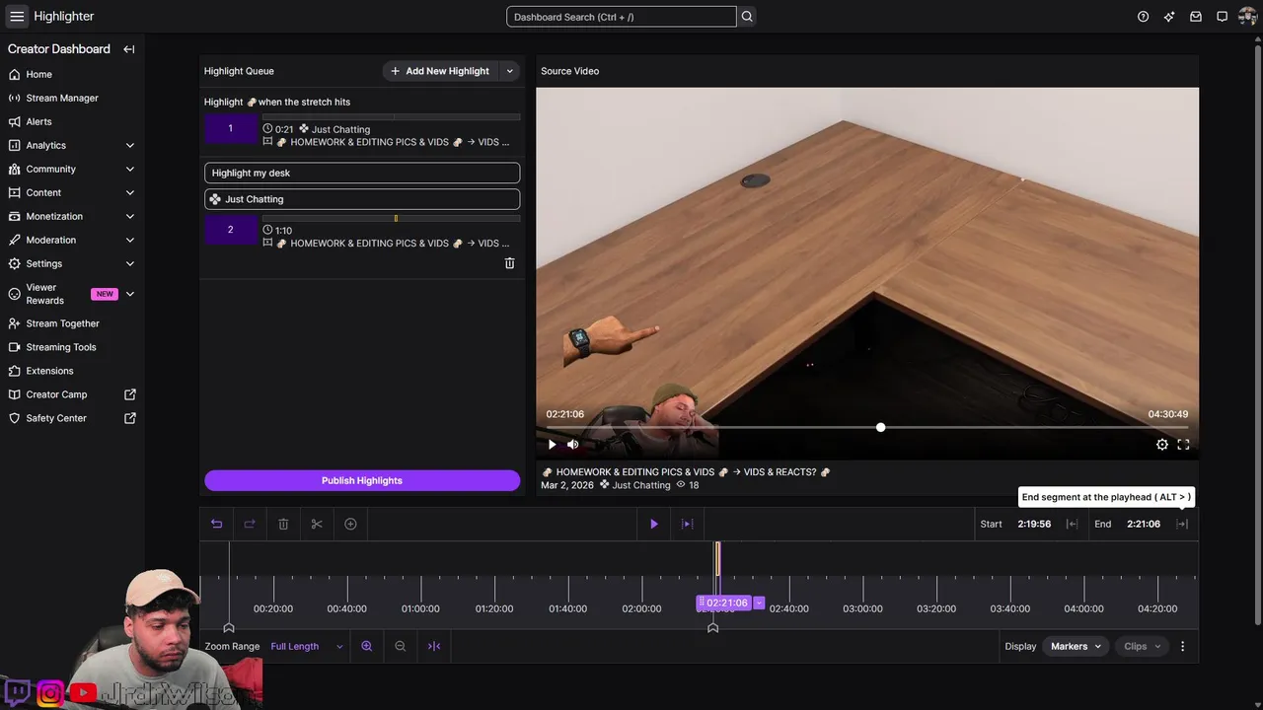Viewport: 1263px width, 710px height.
Task: Select the scissors split tool
Action: tap(317, 524)
